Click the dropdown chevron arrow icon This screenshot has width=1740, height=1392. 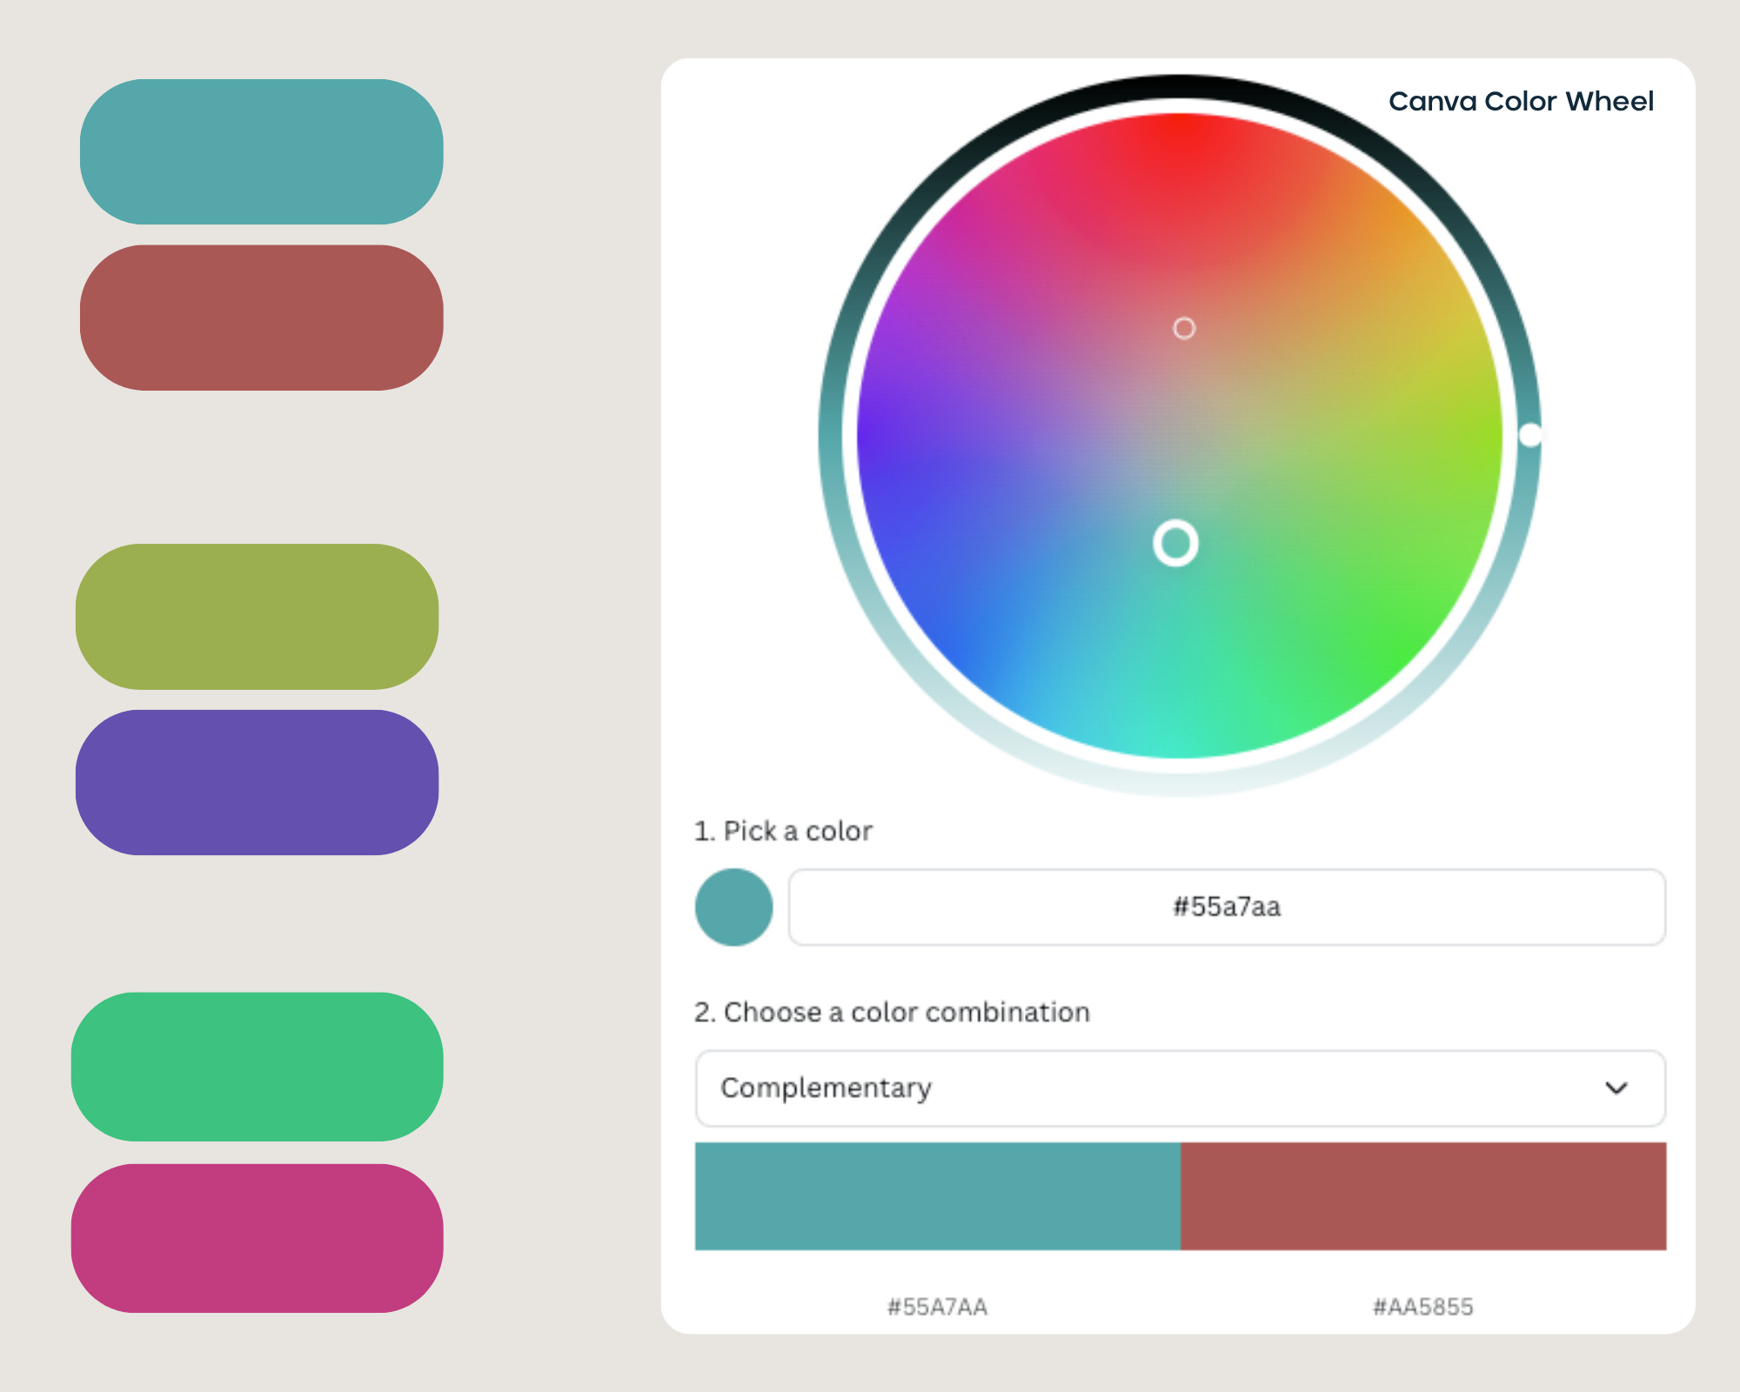[1616, 1087]
